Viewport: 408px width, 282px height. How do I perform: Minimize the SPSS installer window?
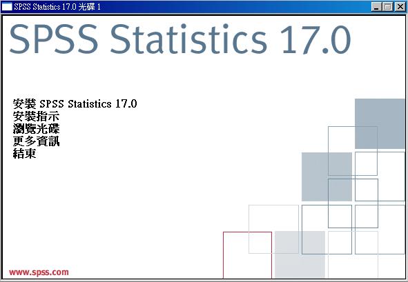click(376, 7)
